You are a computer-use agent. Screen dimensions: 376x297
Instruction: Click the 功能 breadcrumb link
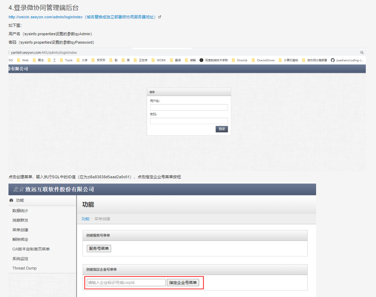coord(85,219)
